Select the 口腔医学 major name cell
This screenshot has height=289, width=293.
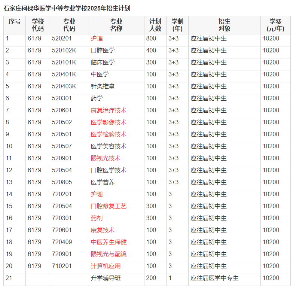tap(103, 51)
